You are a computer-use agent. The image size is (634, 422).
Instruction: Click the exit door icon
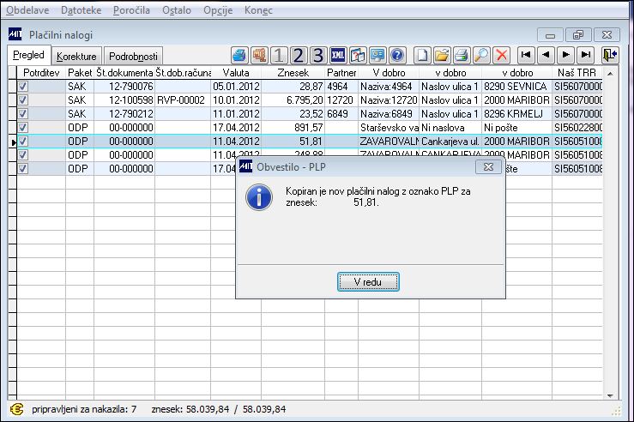(610, 55)
